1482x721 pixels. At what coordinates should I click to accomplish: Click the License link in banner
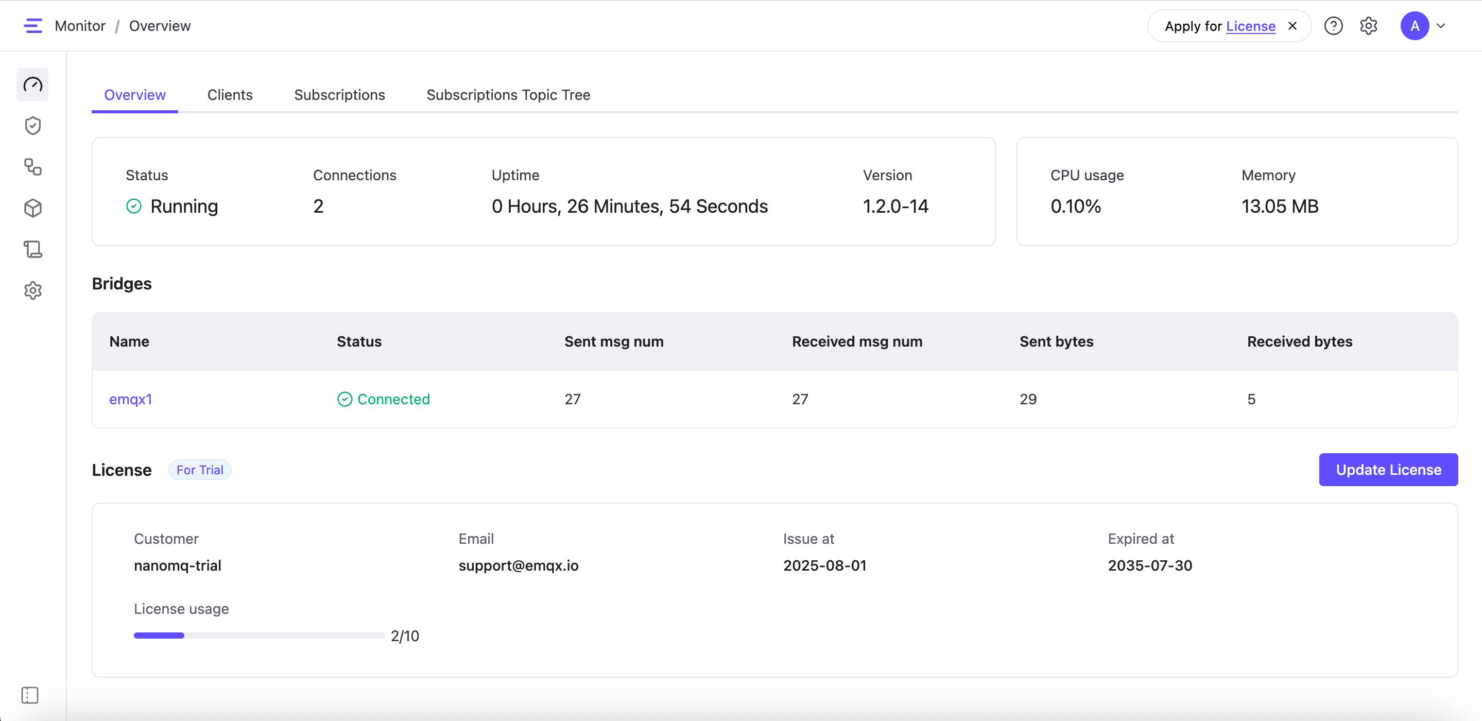point(1250,26)
